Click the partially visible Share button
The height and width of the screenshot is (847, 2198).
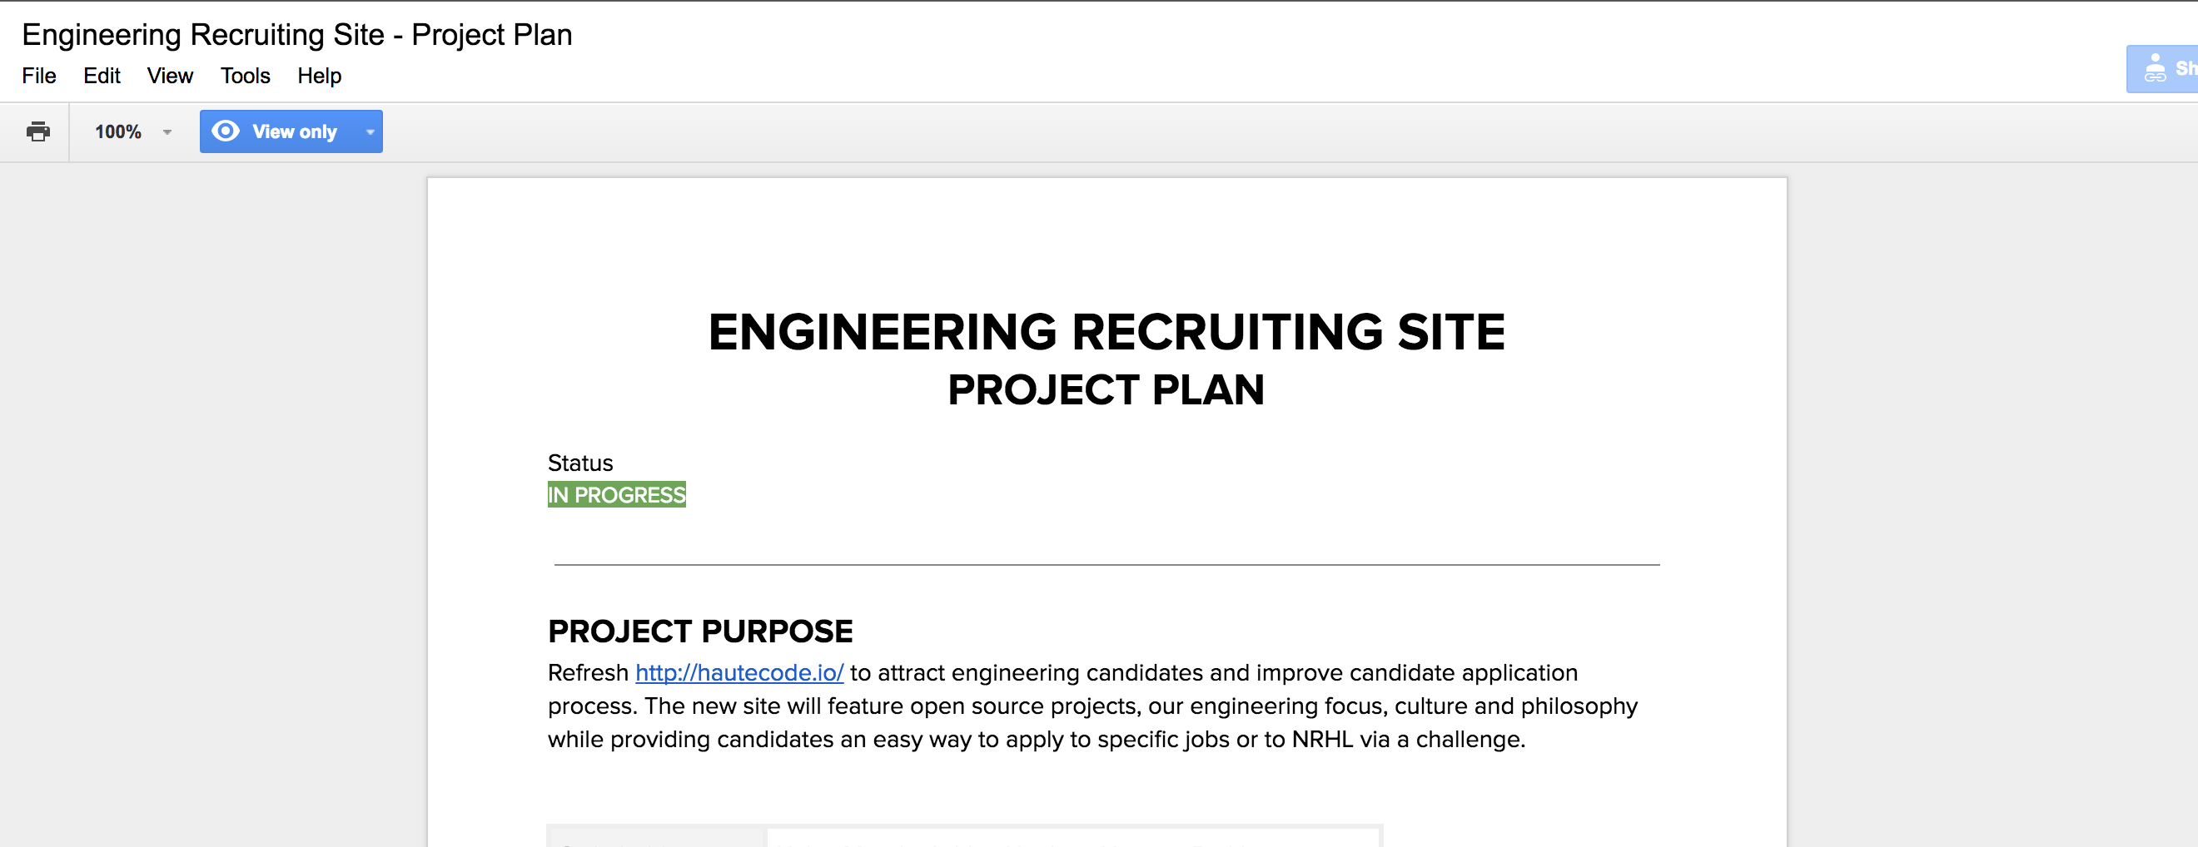pyautogui.click(x=2162, y=68)
